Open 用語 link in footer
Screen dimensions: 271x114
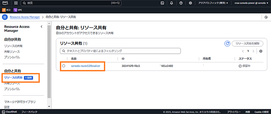pyautogui.click(x=248, y=112)
